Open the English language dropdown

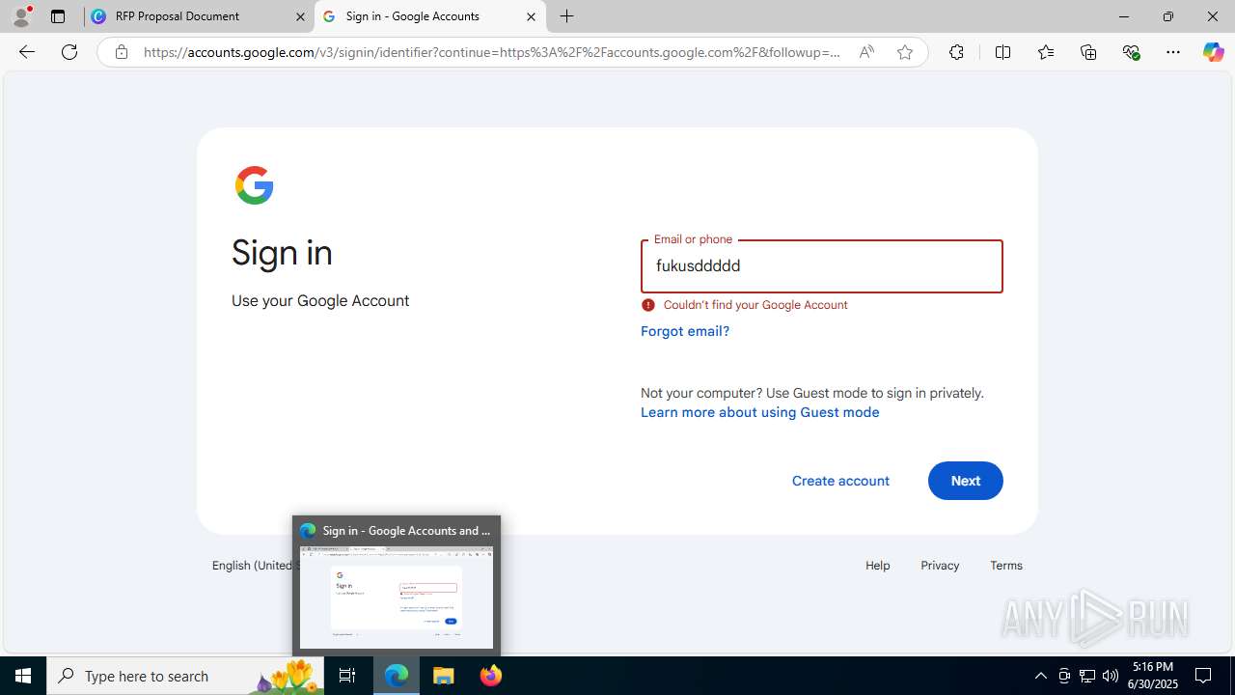tap(253, 566)
